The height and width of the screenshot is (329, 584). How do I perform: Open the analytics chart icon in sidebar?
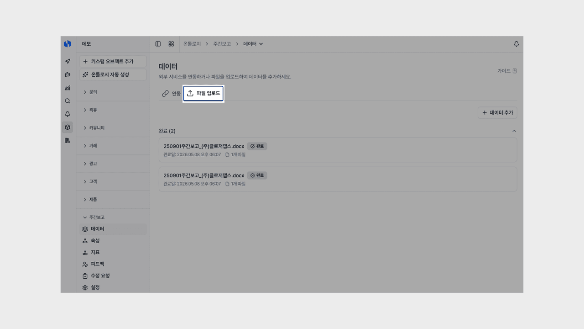pos(68,88)
